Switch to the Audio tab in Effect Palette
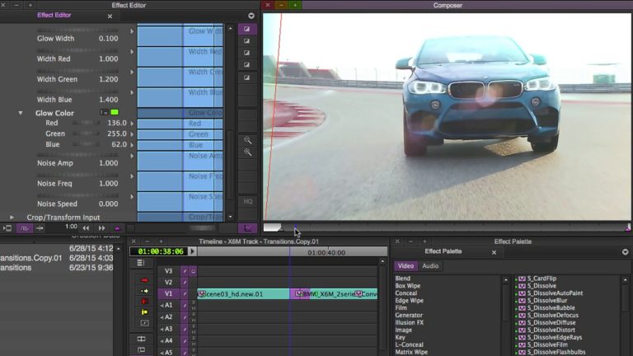Viewport: 633px width, 356px height. pyautogui.click(x=430, y=266)
